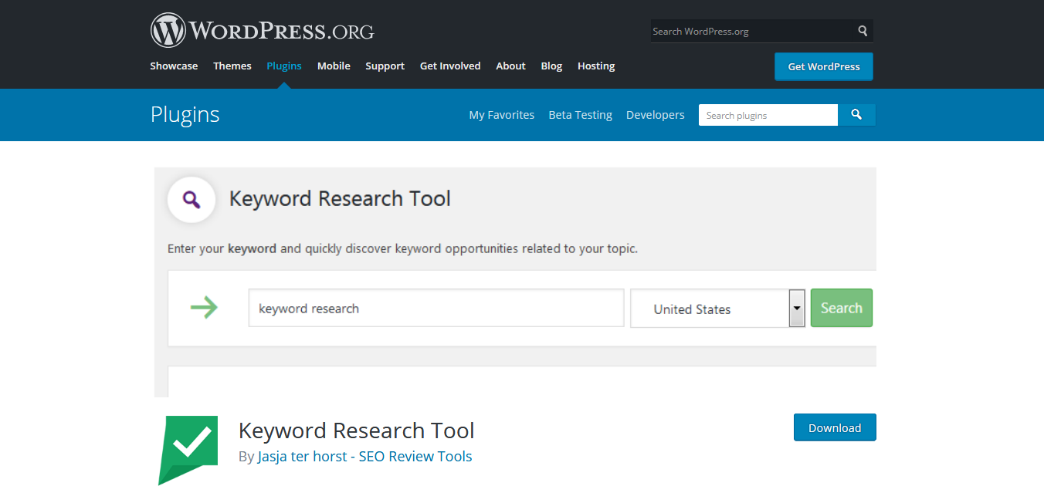Visit the Beta Testing page
Screen dimensions: 1044x503
[x=580, y=114]
